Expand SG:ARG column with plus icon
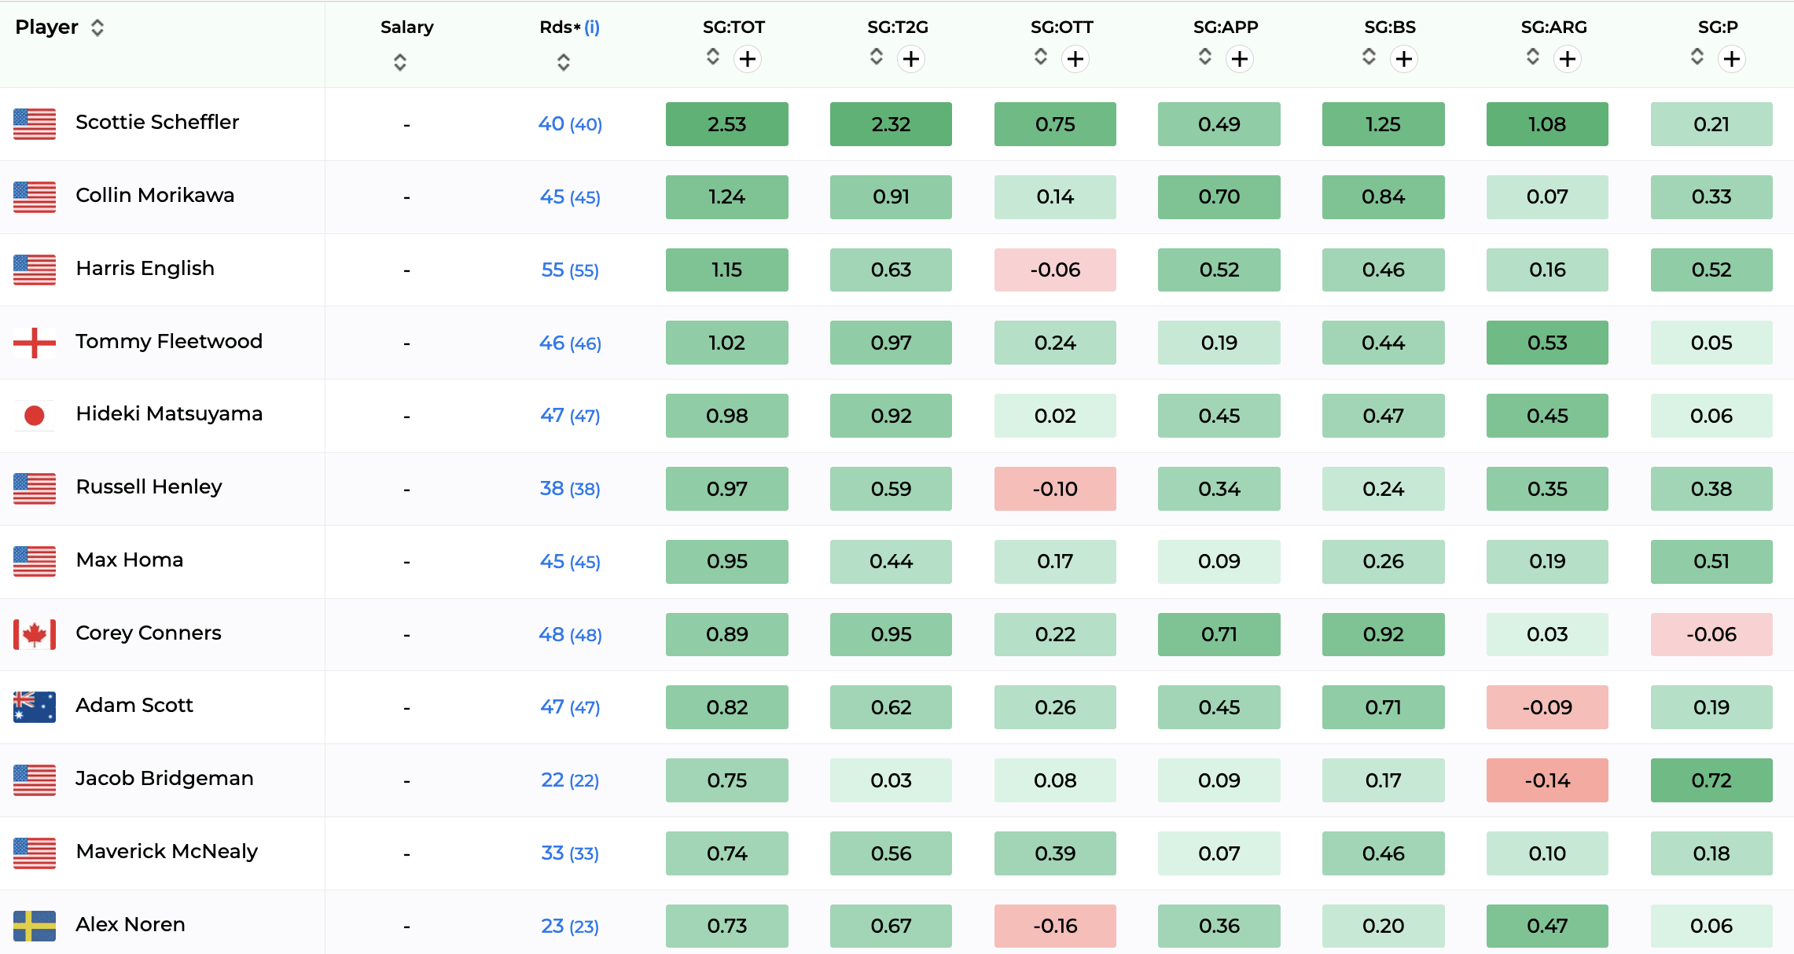This screenshot has height=954, width=1794. point(1568,59)
